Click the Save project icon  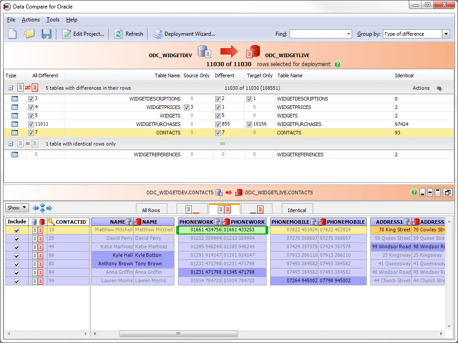[47, 33]
